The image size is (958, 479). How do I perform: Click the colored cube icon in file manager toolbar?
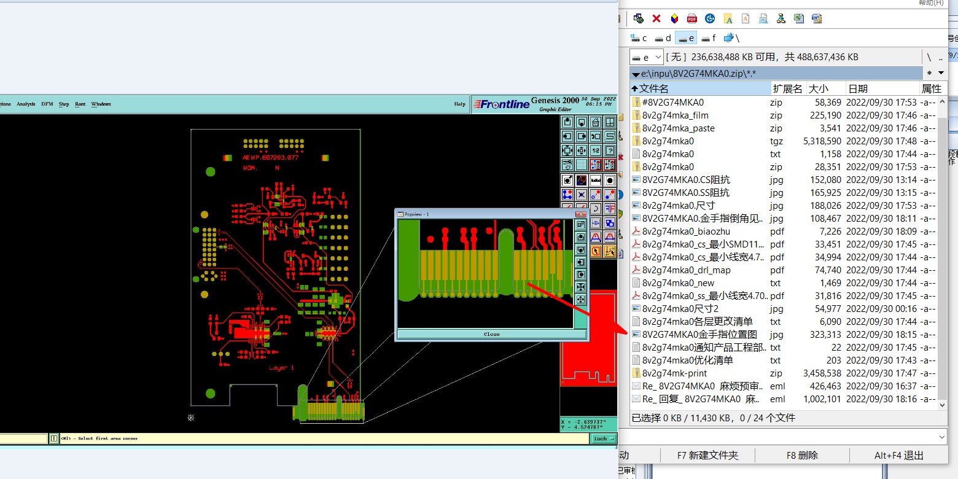click(674, 18)
